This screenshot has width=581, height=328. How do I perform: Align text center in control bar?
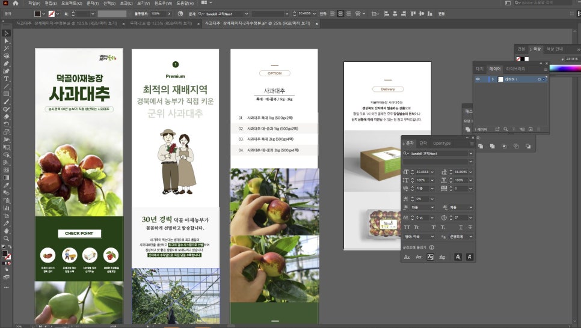pos(340,14)
